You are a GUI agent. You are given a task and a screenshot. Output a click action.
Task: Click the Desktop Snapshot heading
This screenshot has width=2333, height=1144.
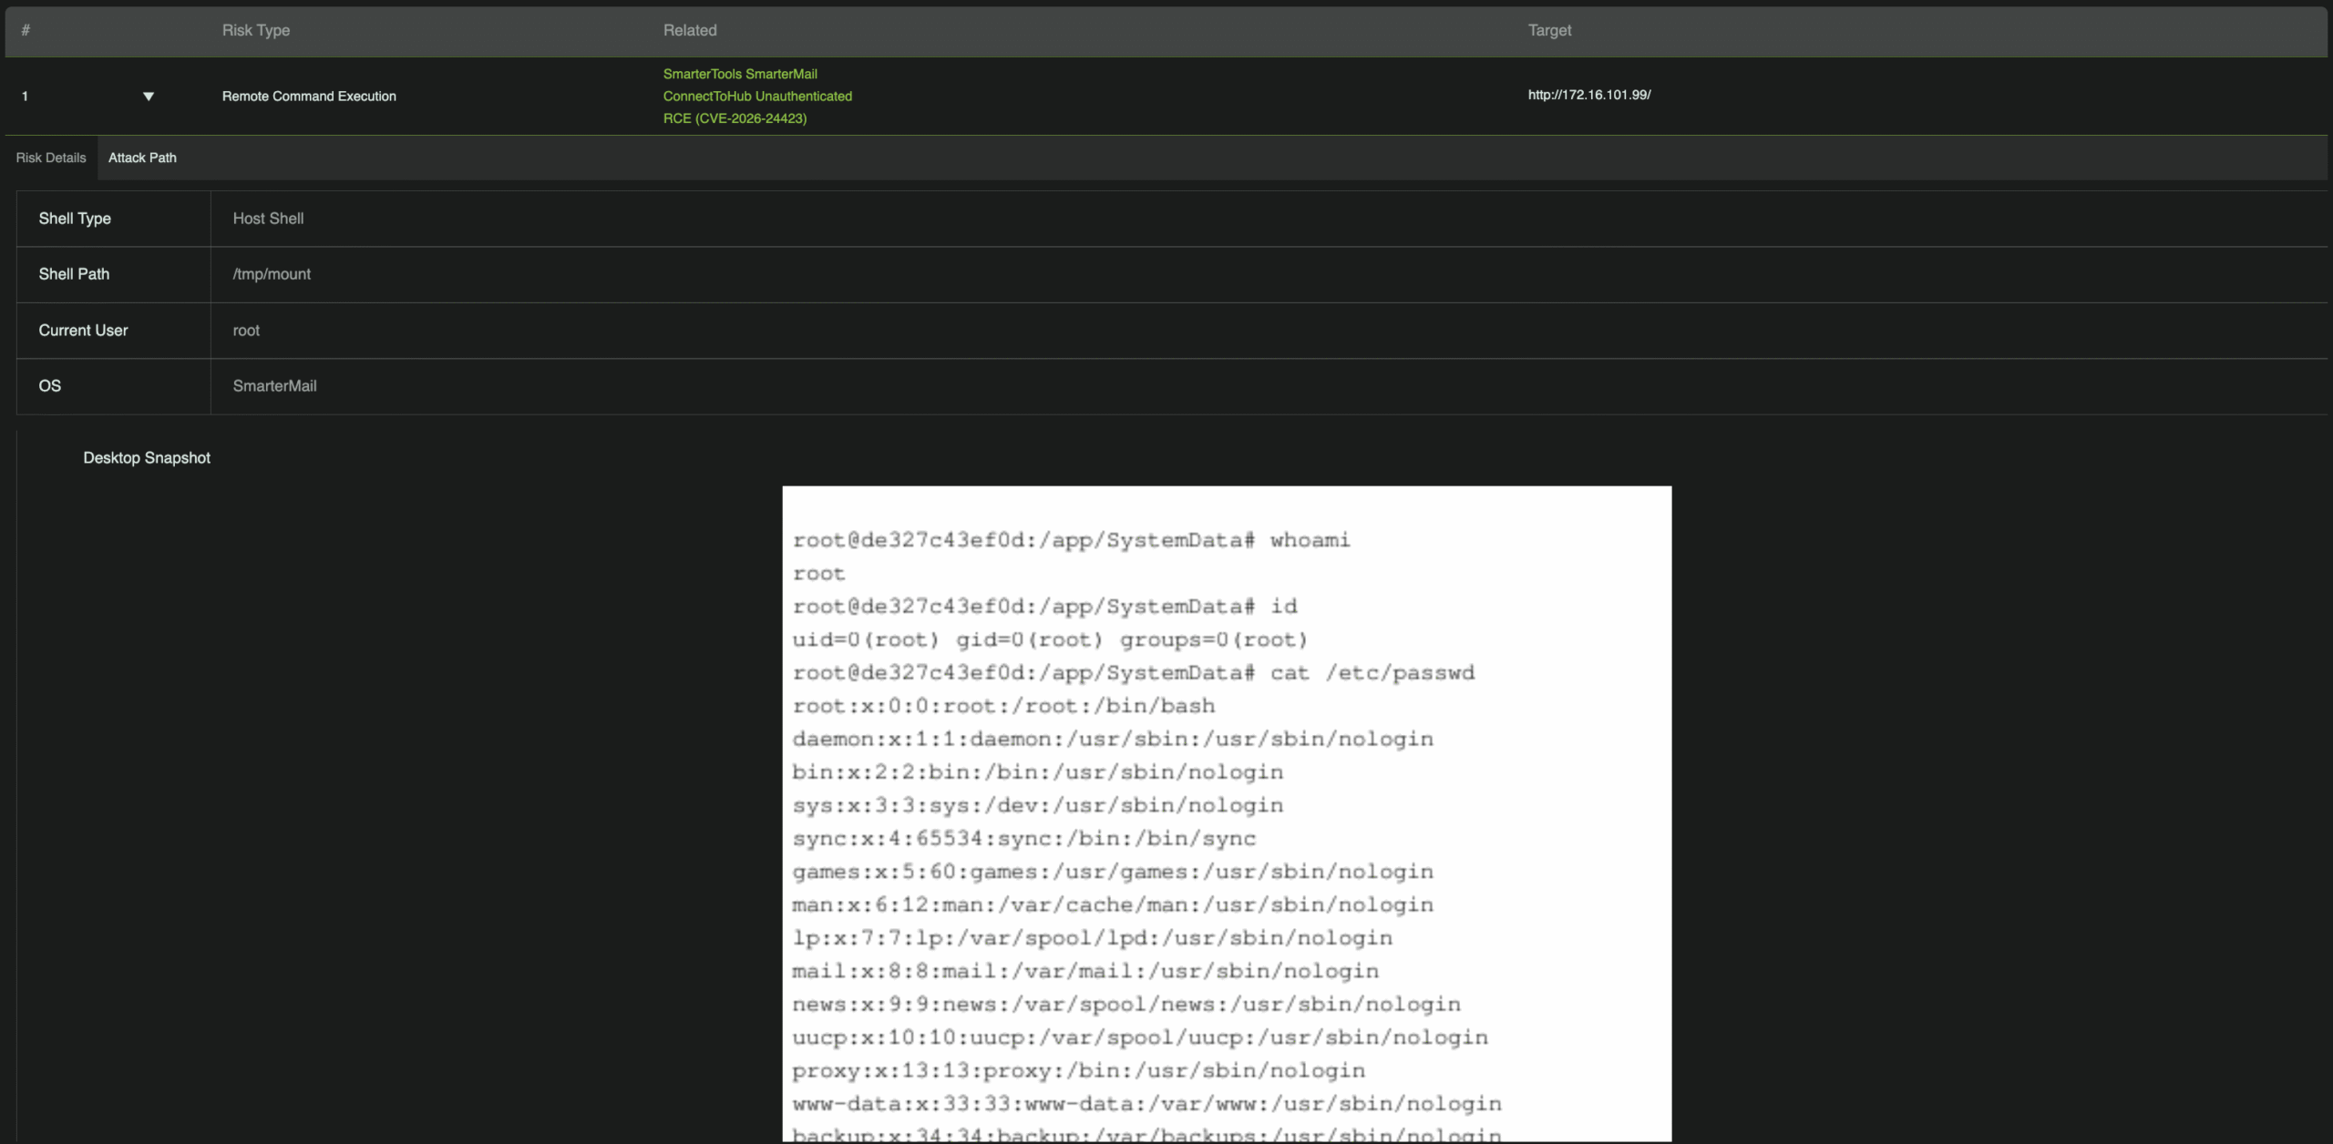coord(147,458)
